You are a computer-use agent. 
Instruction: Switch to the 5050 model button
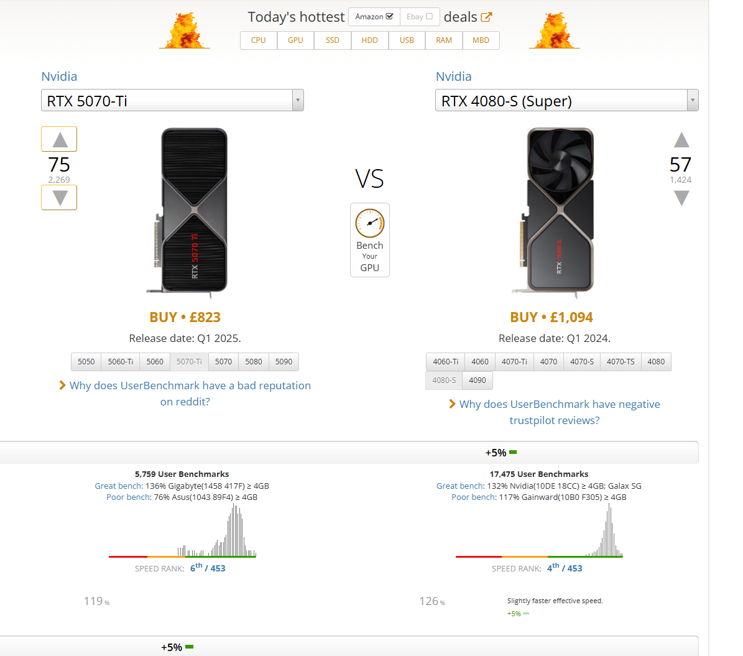point(86,362)
